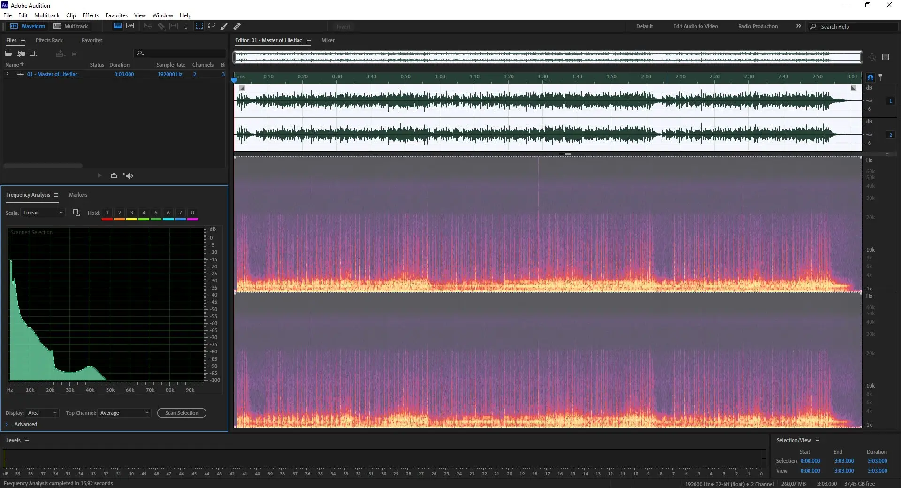The width and height of the screenshot is (901, 488).
Task: Select the Time Selection tool
Action: 186,26
